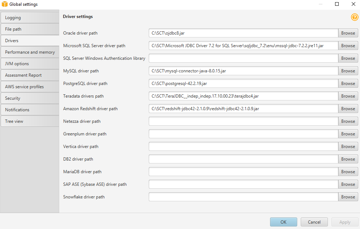Open help for Driver settings
The image size is (360, 229).
point(355,17)
